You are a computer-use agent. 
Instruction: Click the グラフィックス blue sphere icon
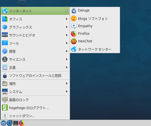pyautogui.click(x=5, y=27)
